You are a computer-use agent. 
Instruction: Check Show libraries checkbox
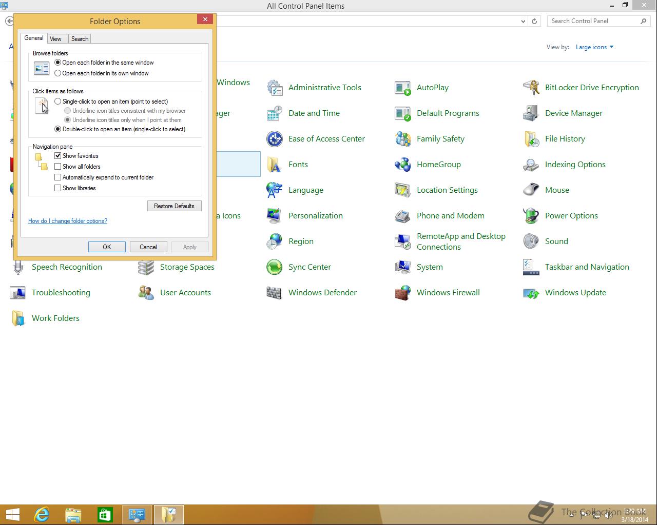(58, 188)
